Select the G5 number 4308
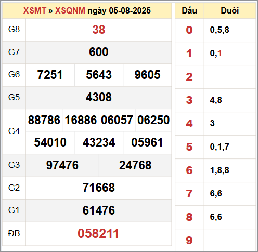 [99, 97]
